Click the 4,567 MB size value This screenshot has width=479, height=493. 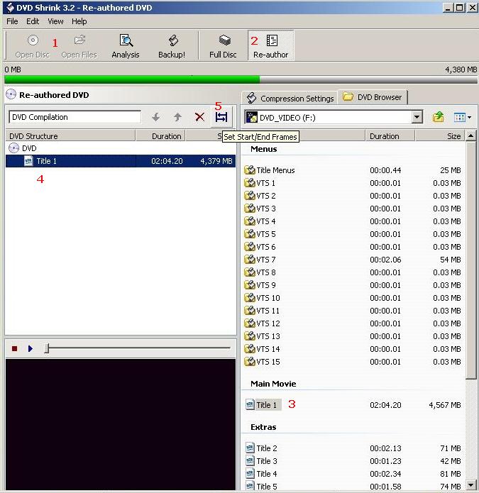coord(445,405)
